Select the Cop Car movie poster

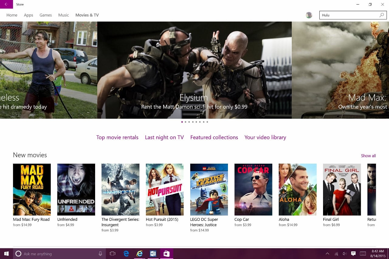pos(253,189)
